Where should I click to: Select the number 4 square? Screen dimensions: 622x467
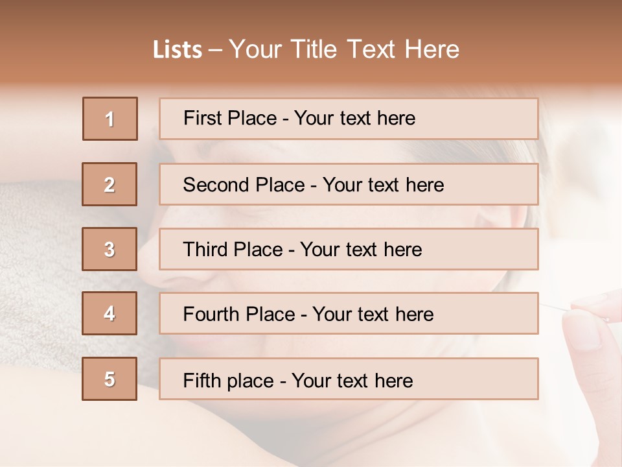click(109, 313)
